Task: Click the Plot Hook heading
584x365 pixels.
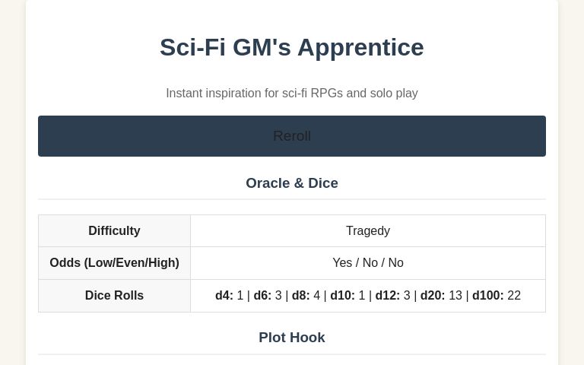Action: 291,337
